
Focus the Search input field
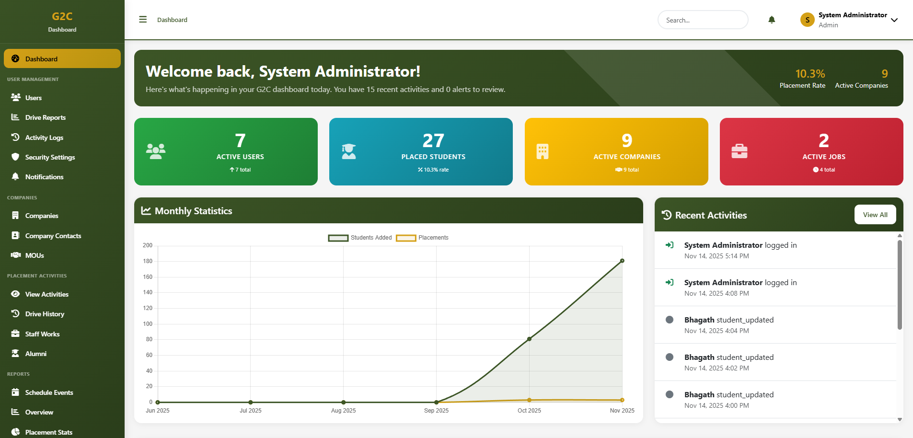(x=703, y=20)
